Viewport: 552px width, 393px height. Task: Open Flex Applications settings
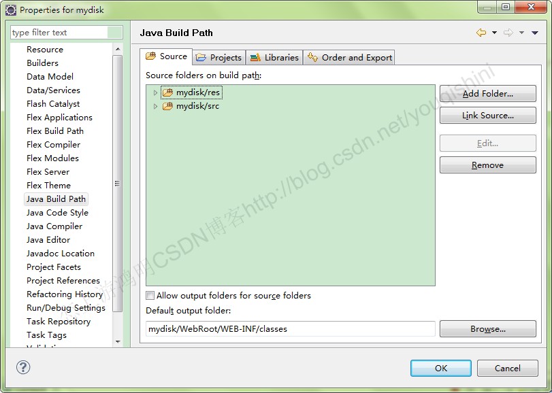(59, 118)
